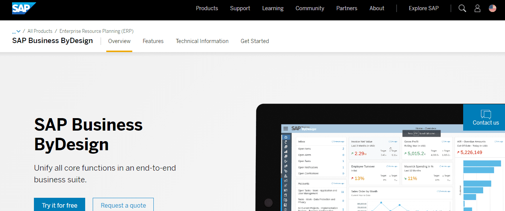
Task: Click the refresh timestamp on Gross Profit tile
Action: coord(446,142)
